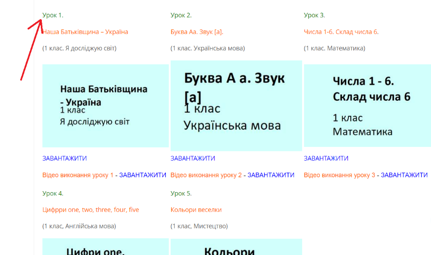Viewport: 431px width, 255px height.
Task: Click the 'Цифри one' thumbnail under Урок 4
Action: pos(105,247)
